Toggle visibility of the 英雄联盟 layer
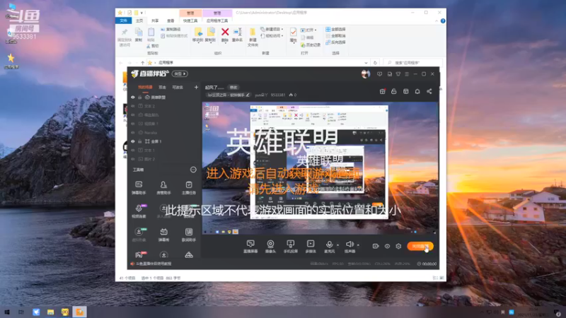The image size is (566, 318). click(133, 98)
